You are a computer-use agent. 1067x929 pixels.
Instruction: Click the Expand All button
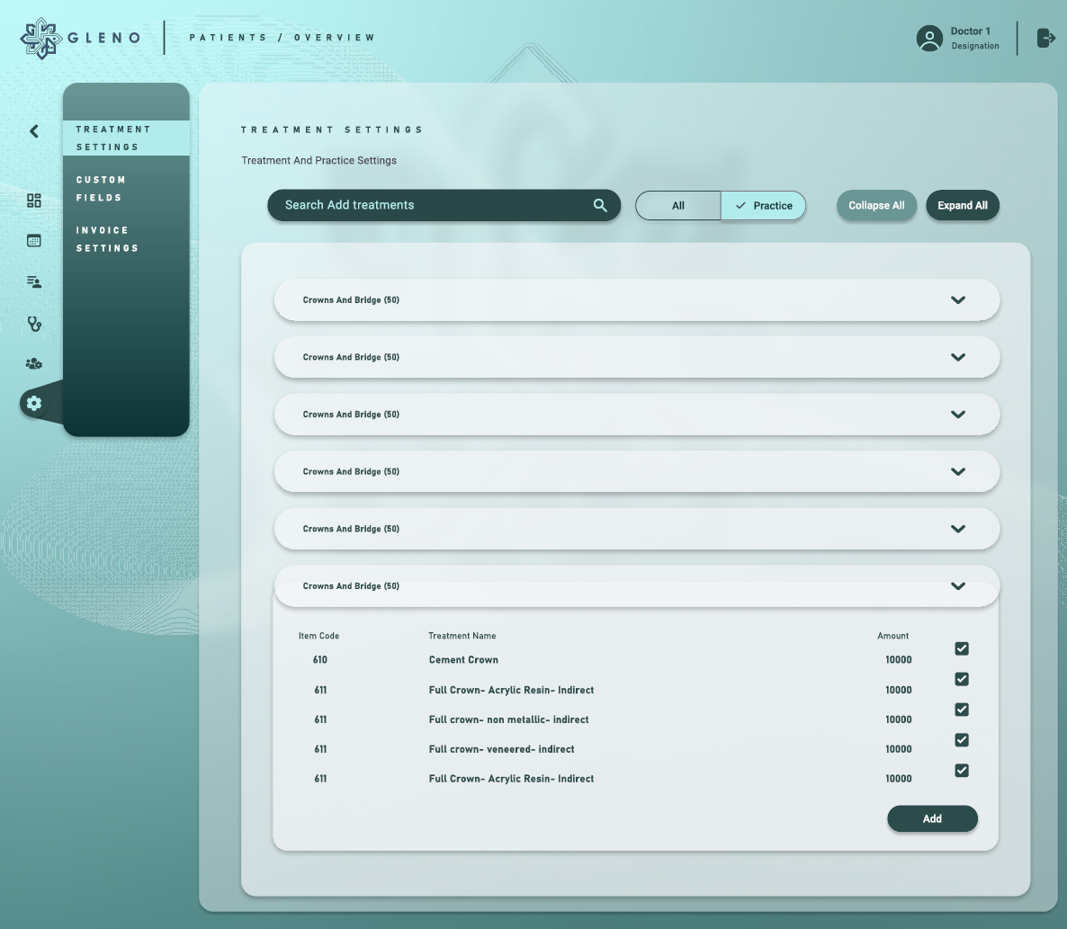click(963, 205)
